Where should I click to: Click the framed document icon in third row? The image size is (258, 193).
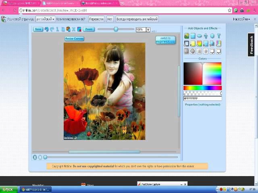coord(186,51)
